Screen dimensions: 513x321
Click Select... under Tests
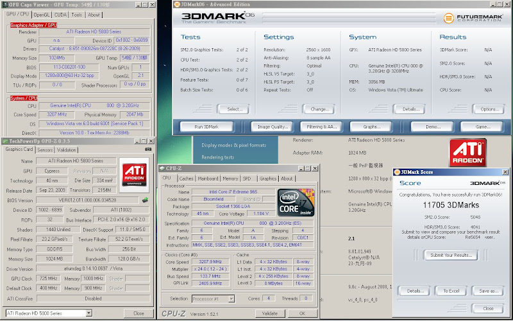click(x=234, y=109)
